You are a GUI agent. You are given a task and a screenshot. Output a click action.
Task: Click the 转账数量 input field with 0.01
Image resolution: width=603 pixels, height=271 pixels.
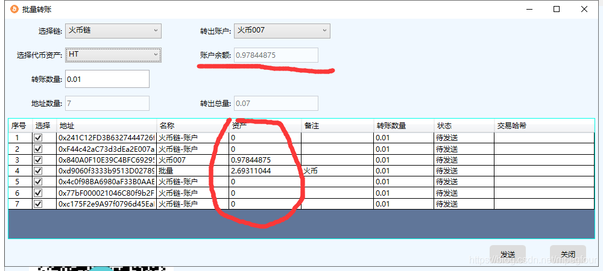click(x=107, y=79)
